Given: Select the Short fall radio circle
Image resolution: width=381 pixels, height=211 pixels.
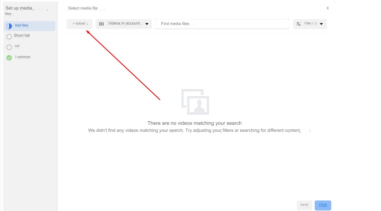Looking at the screenshot, I should pos(9,37).
